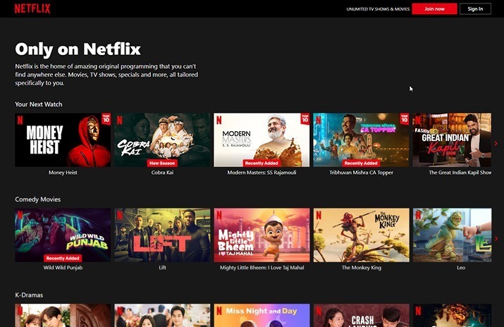The image size is (504, 327).
Task: Click the Cobra Kai title text
Action: (162, 173)
